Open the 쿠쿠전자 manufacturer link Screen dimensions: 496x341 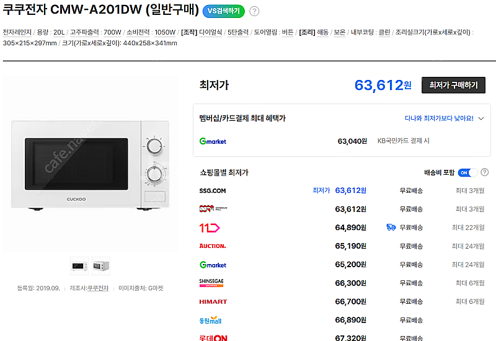click(x=97, y=288)
